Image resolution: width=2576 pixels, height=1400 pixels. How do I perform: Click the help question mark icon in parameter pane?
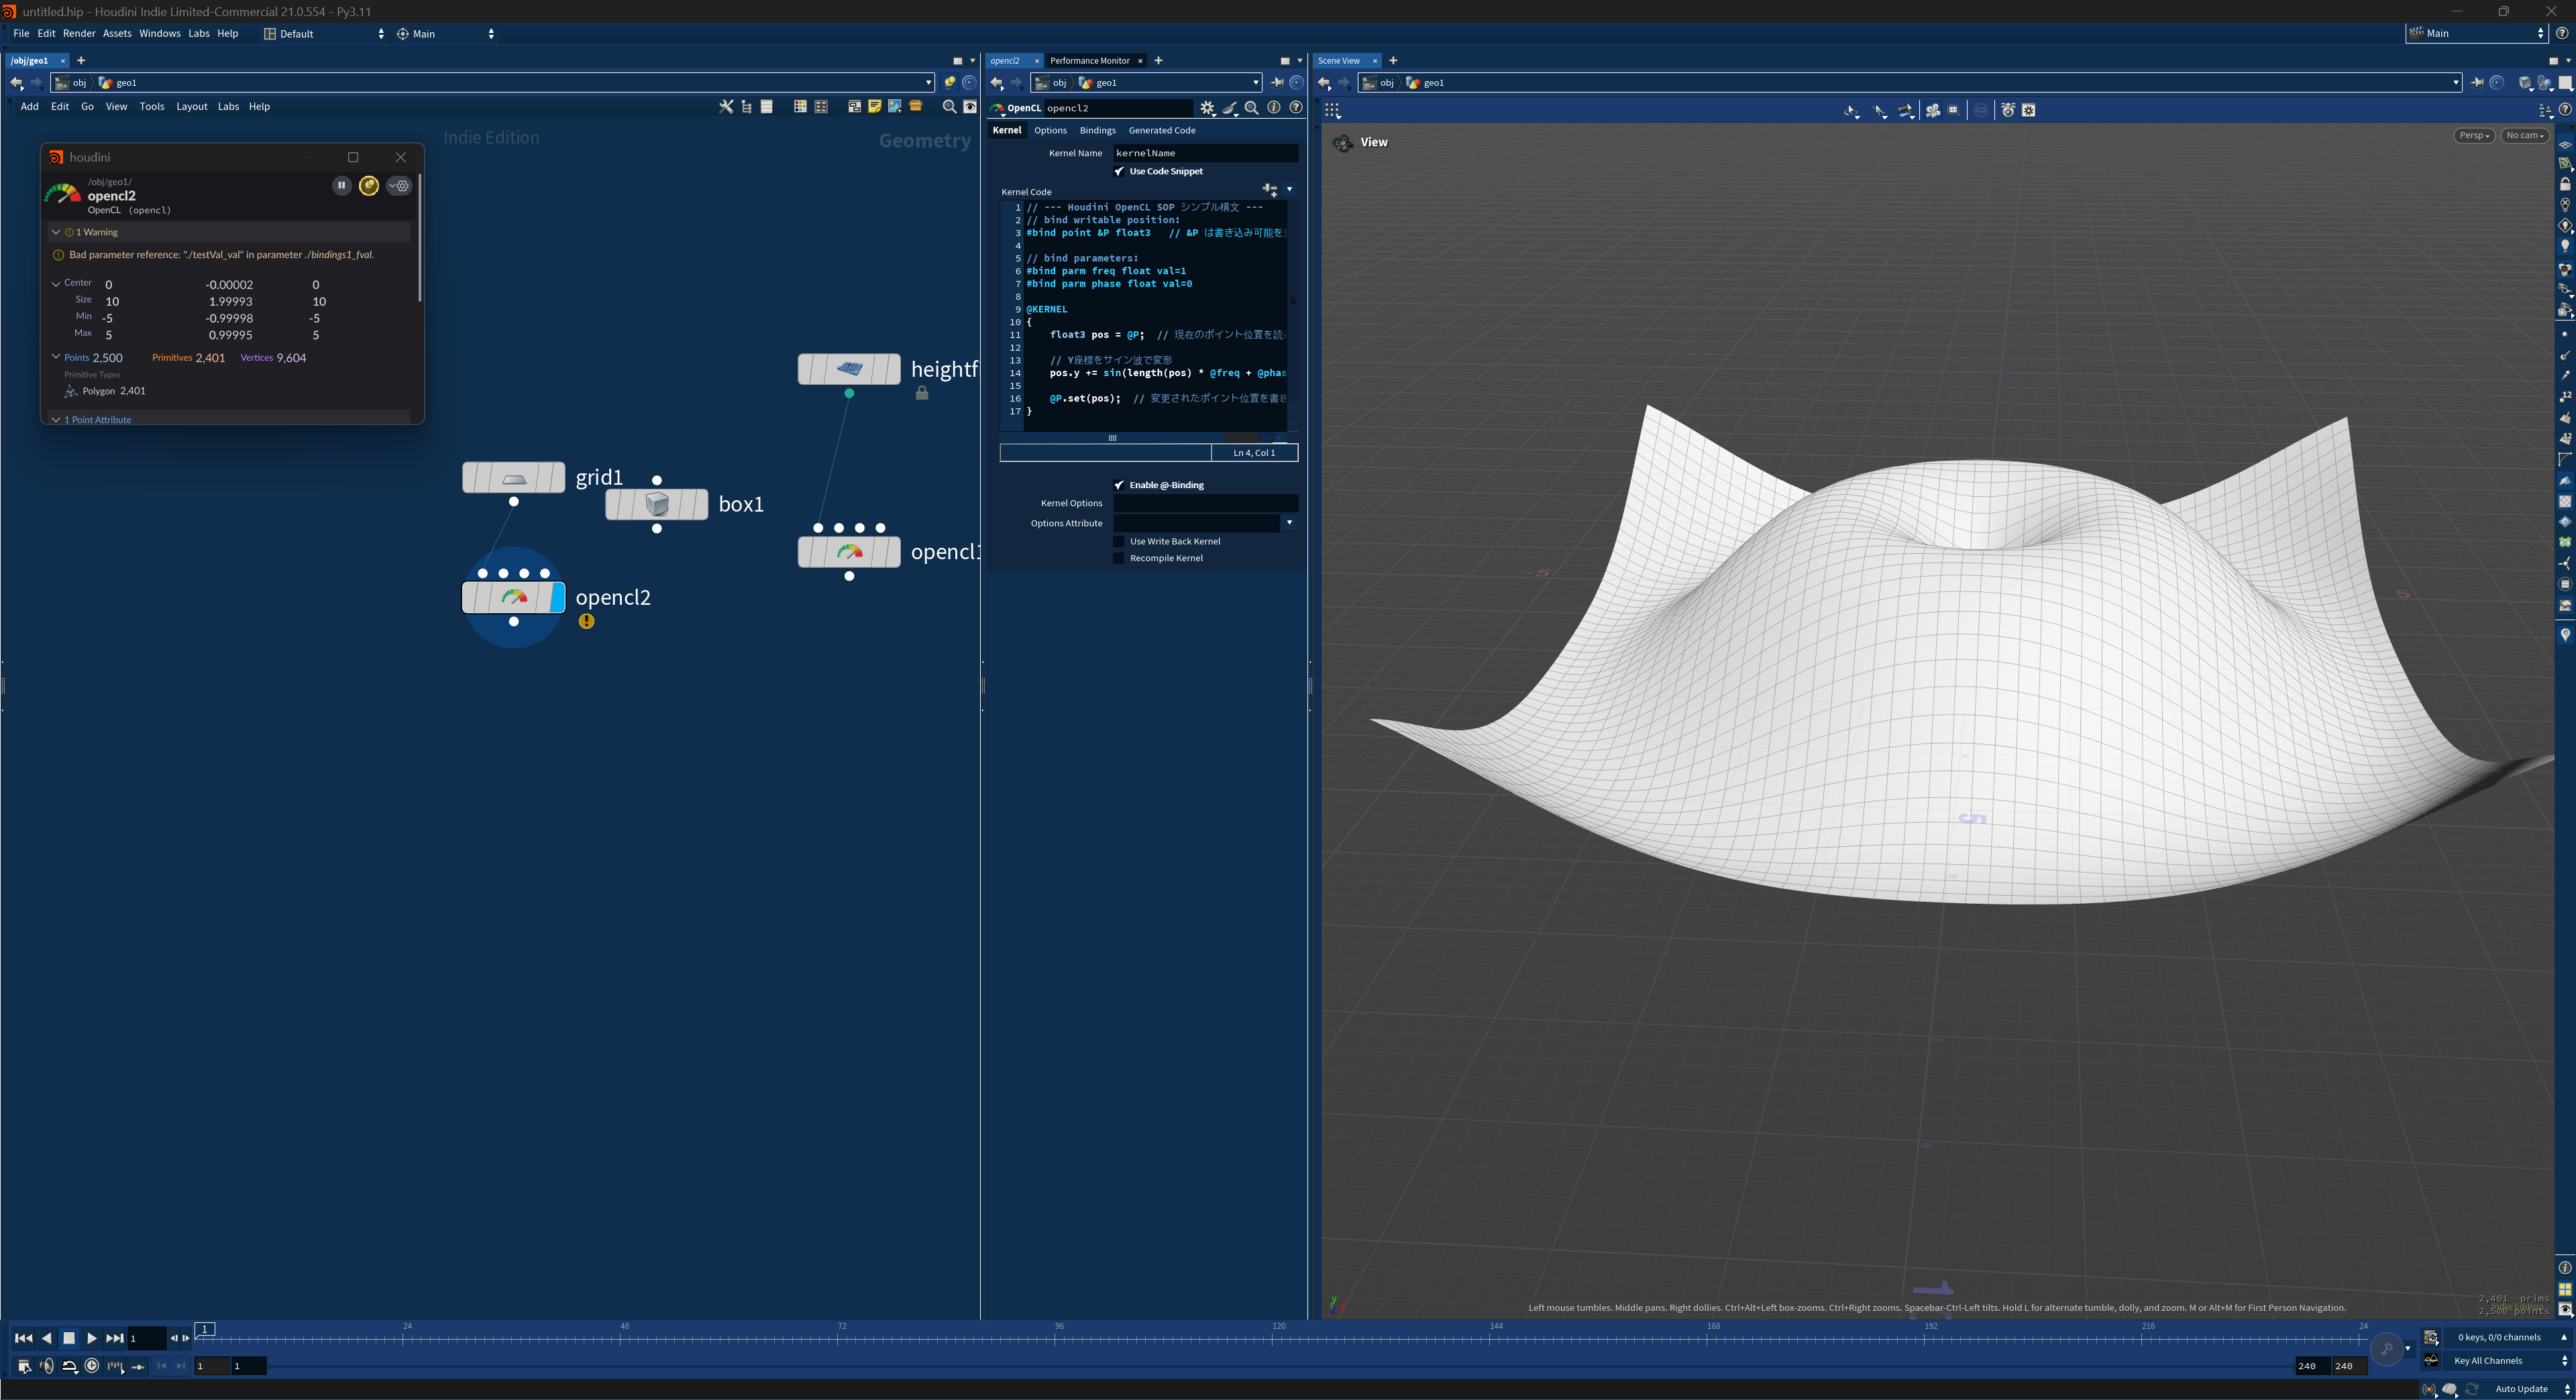click(x=1295, y=108)
